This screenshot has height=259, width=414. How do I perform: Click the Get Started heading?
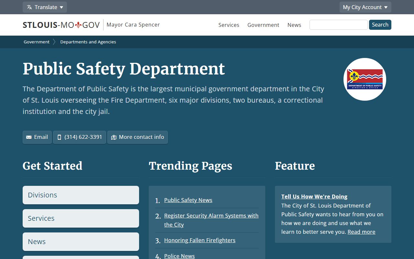52,166
